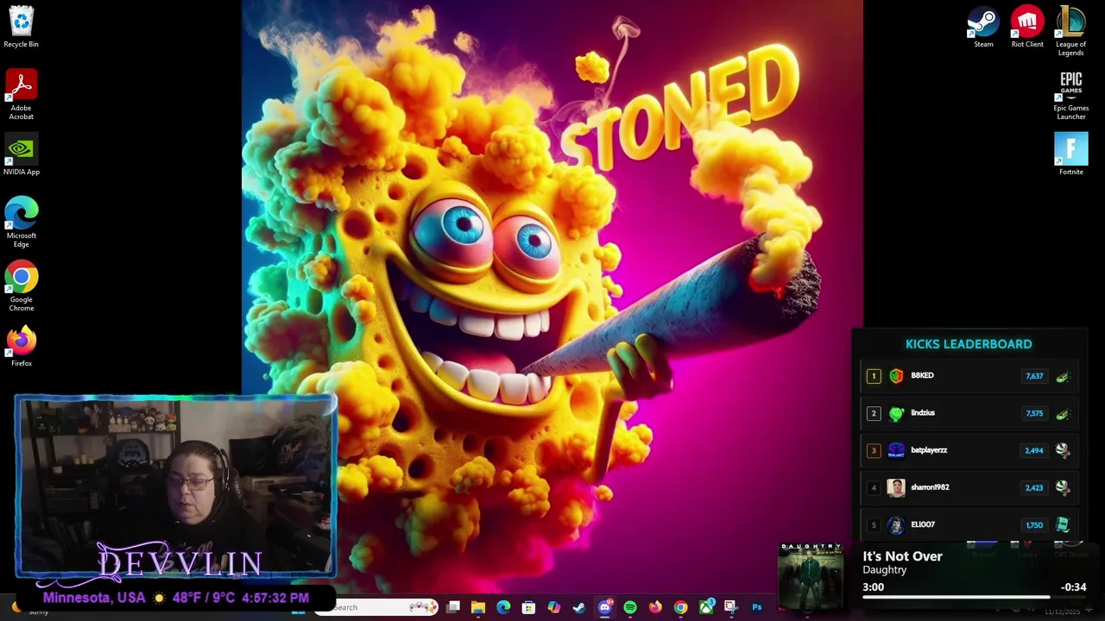
Task: Select the Google Chrome desktop icon
Action: (21, 287)
